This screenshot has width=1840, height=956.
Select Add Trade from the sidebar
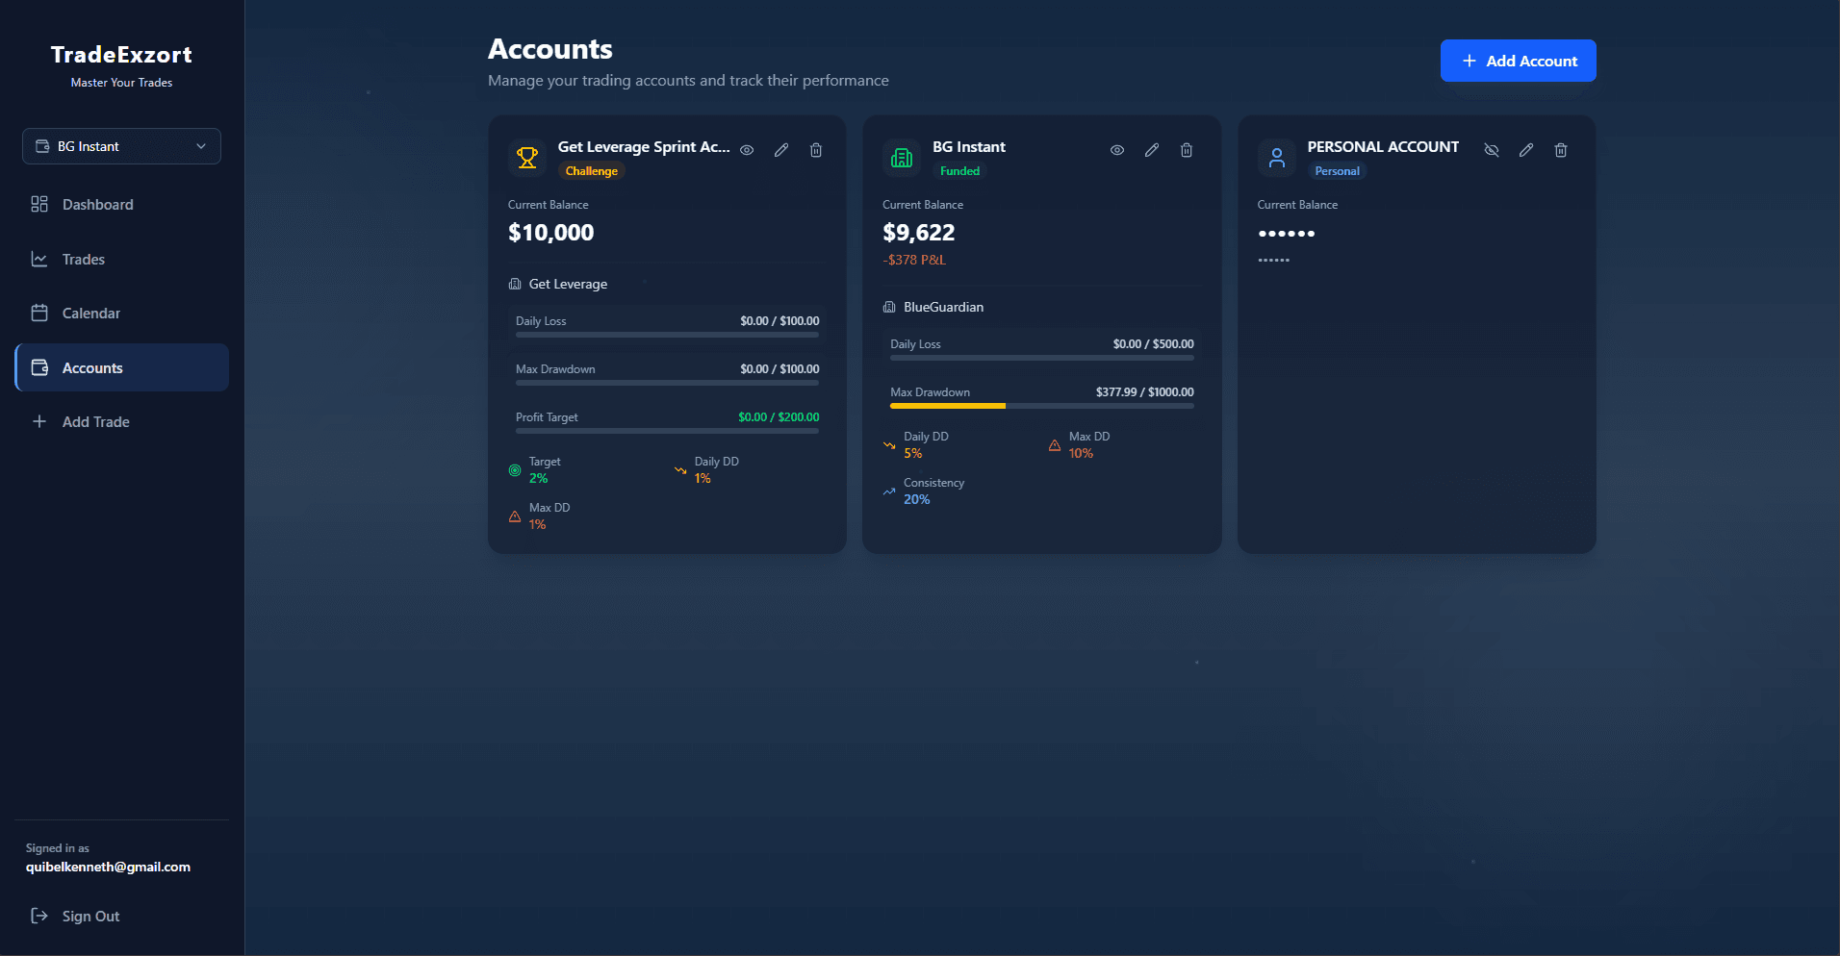coord(95,421)
